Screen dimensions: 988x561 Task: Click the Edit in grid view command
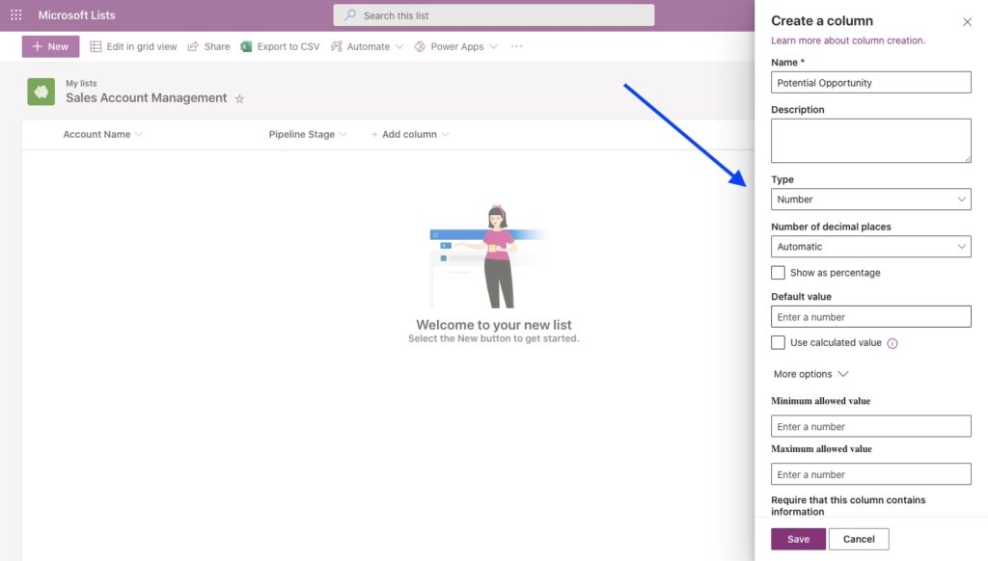click(133, 46)
